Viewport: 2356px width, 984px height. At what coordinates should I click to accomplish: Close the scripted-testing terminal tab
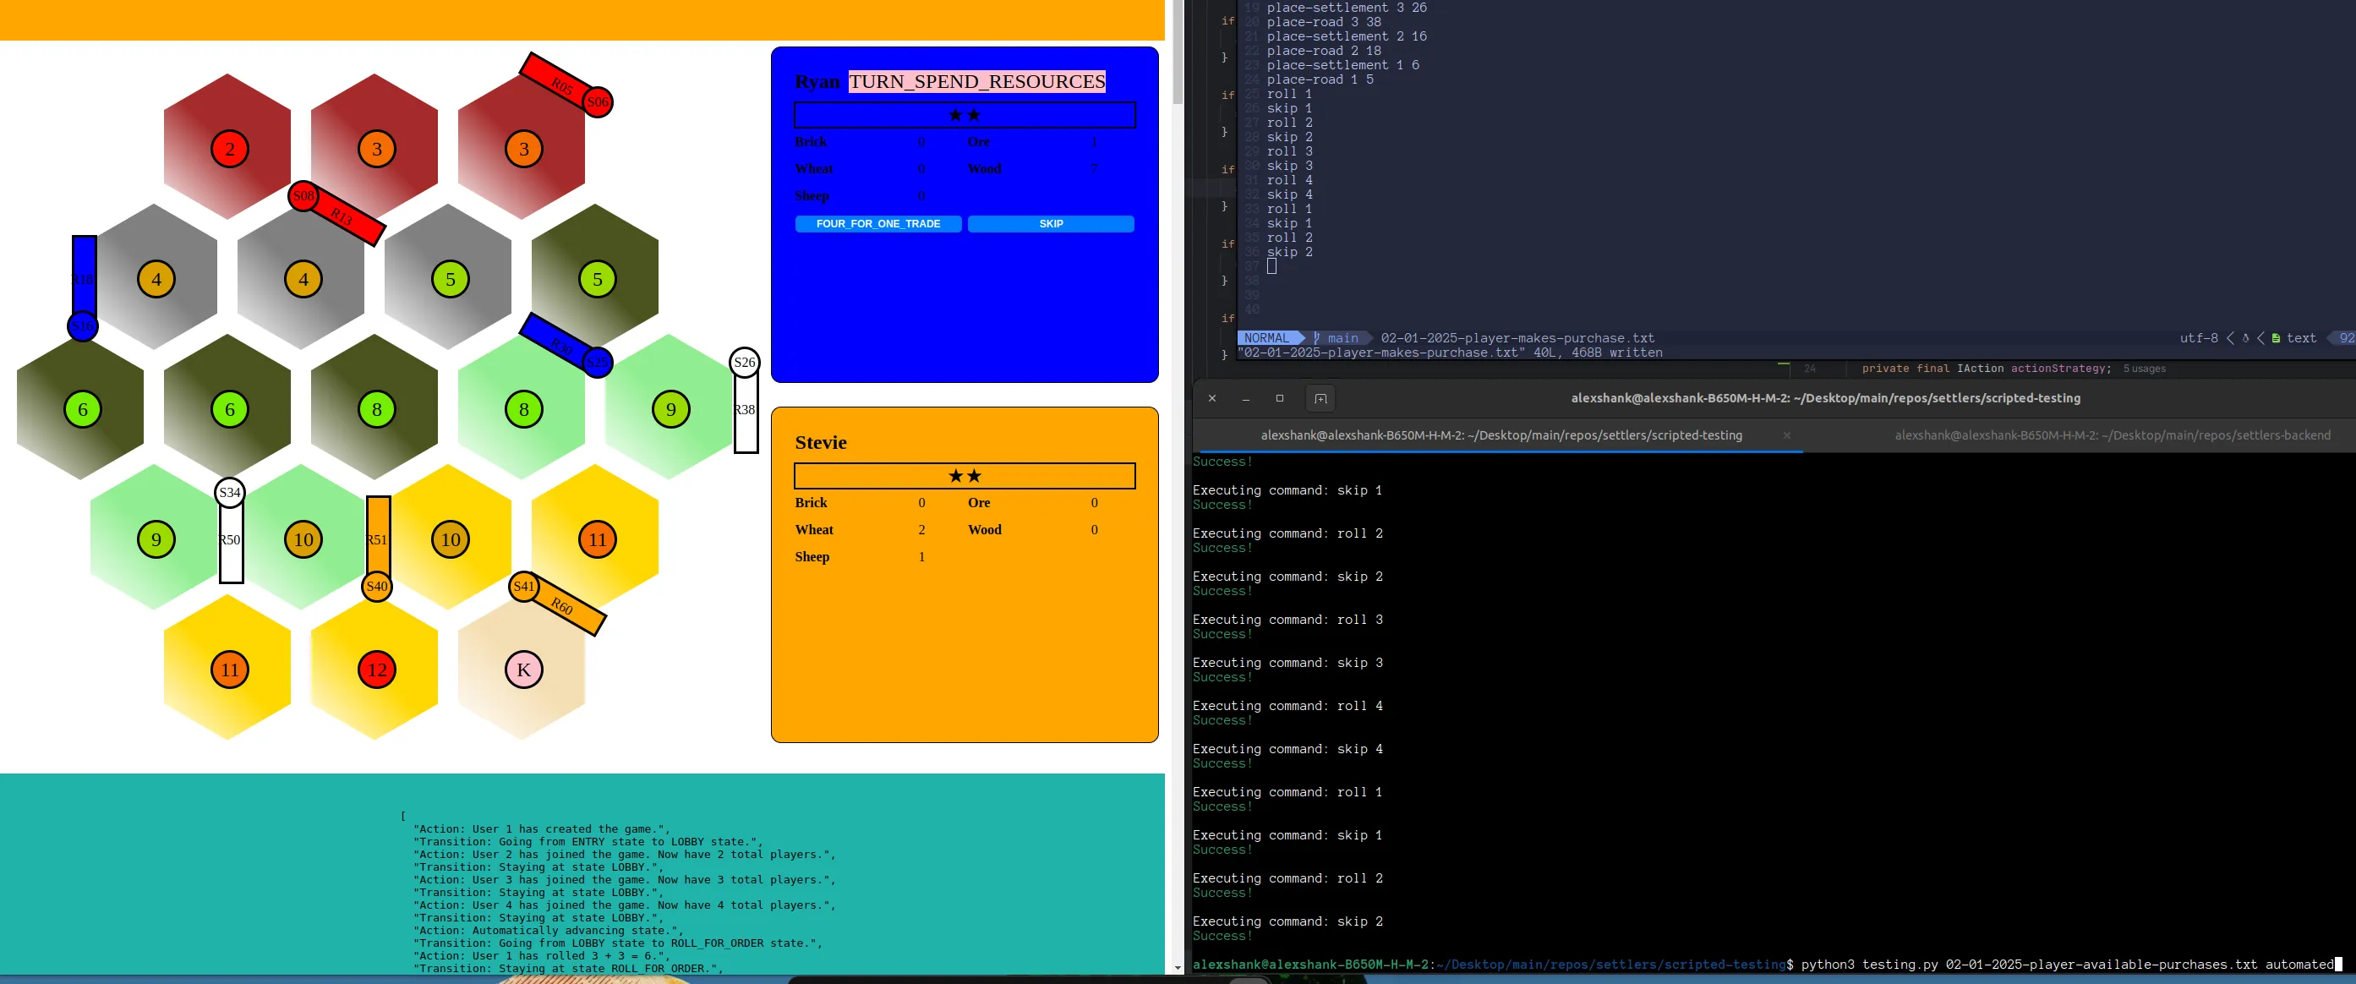coord(1786,435)
